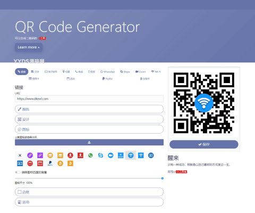The image size is (255, 213).
Task: Click the generated QR code image
Action: pos(204,103)
